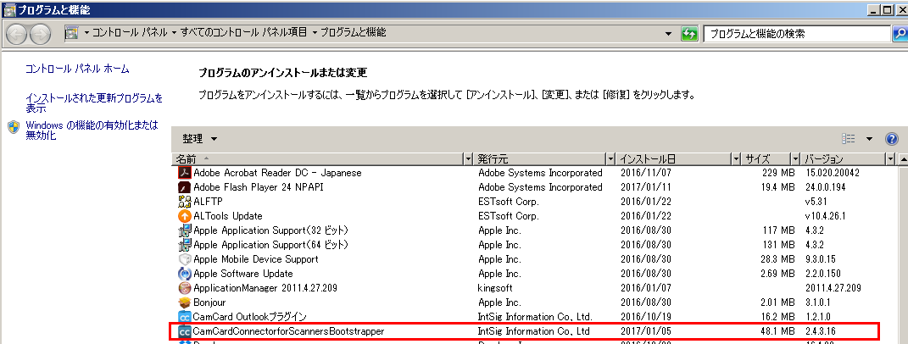Click the green refresh button beside address bar
Image resolution: width=908 pixels, height=344 pixels.
(x=689, y=34)
